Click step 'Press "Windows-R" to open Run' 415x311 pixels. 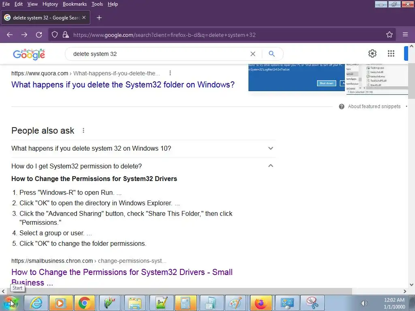pyautogui.click(x=71, y=192)
